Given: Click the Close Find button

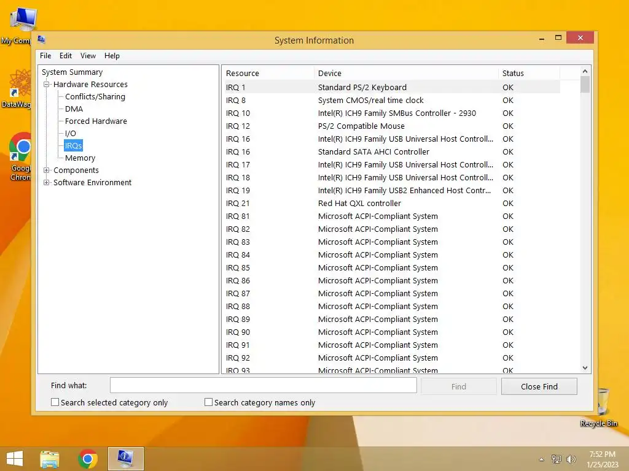Looking at the screenshot, I should click(539, 386).
